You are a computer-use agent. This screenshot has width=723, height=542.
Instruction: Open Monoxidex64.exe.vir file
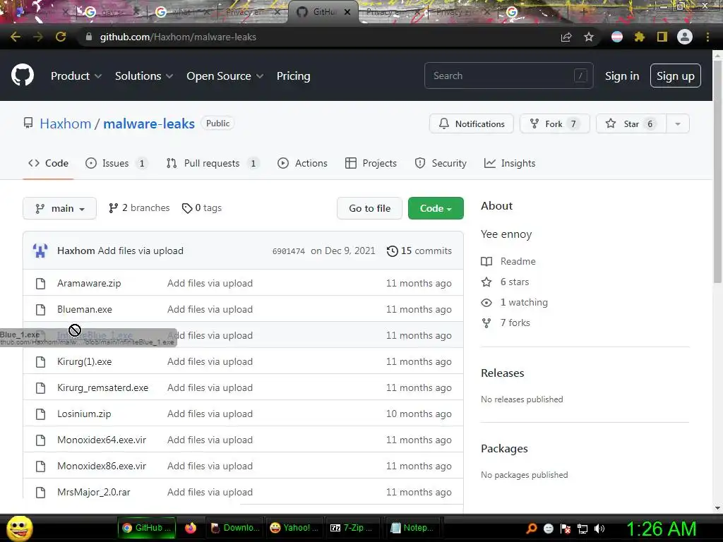[x=102, y=440]
